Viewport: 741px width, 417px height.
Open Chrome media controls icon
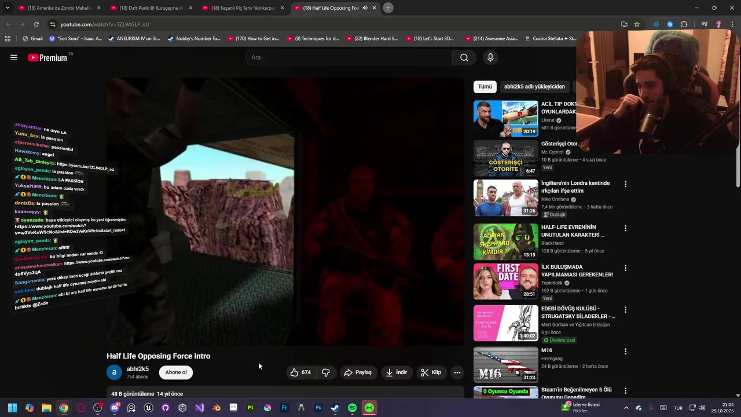705,24
